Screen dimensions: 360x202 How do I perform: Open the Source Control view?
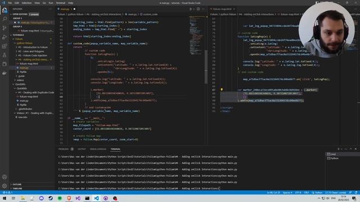(x=4, y=28)
